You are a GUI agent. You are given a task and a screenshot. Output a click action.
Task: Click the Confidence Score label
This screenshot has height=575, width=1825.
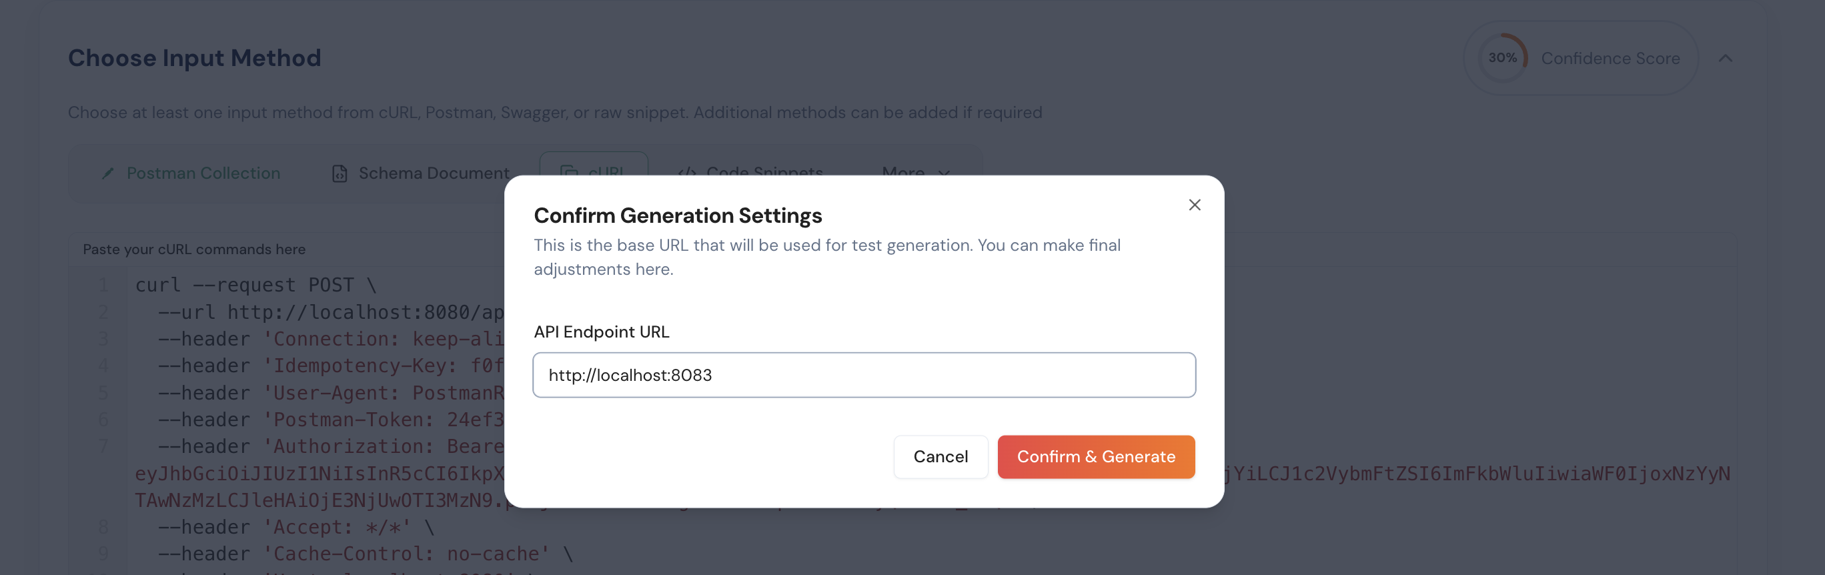(1610, 59)
